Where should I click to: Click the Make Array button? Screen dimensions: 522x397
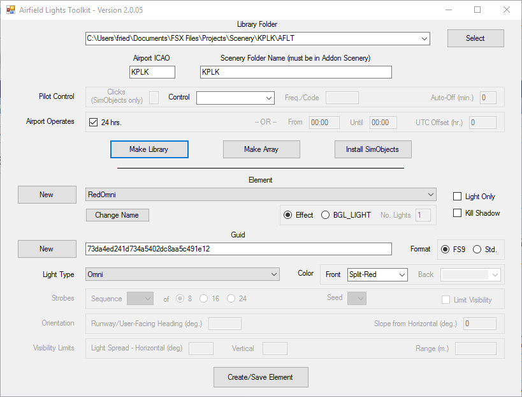[x=261, y=149]
